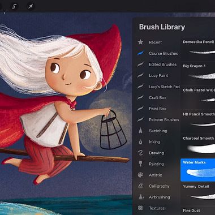Select the highlighted Water Marks brush
The width and height of the screenshot is (215, 215).
tap(198, 170)
